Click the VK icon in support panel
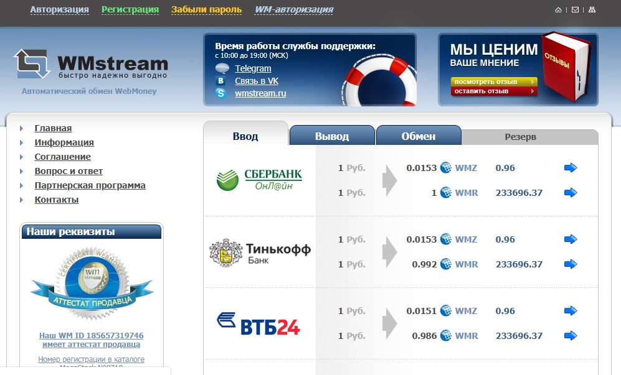The height and width of the screenshot is (375, 621). pos(220,81)
